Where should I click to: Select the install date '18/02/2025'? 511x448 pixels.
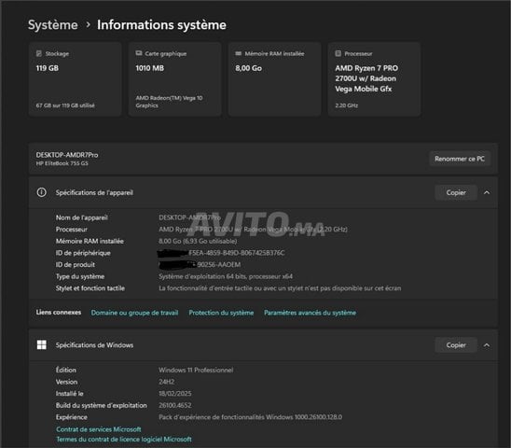click(x=175, y=394)
